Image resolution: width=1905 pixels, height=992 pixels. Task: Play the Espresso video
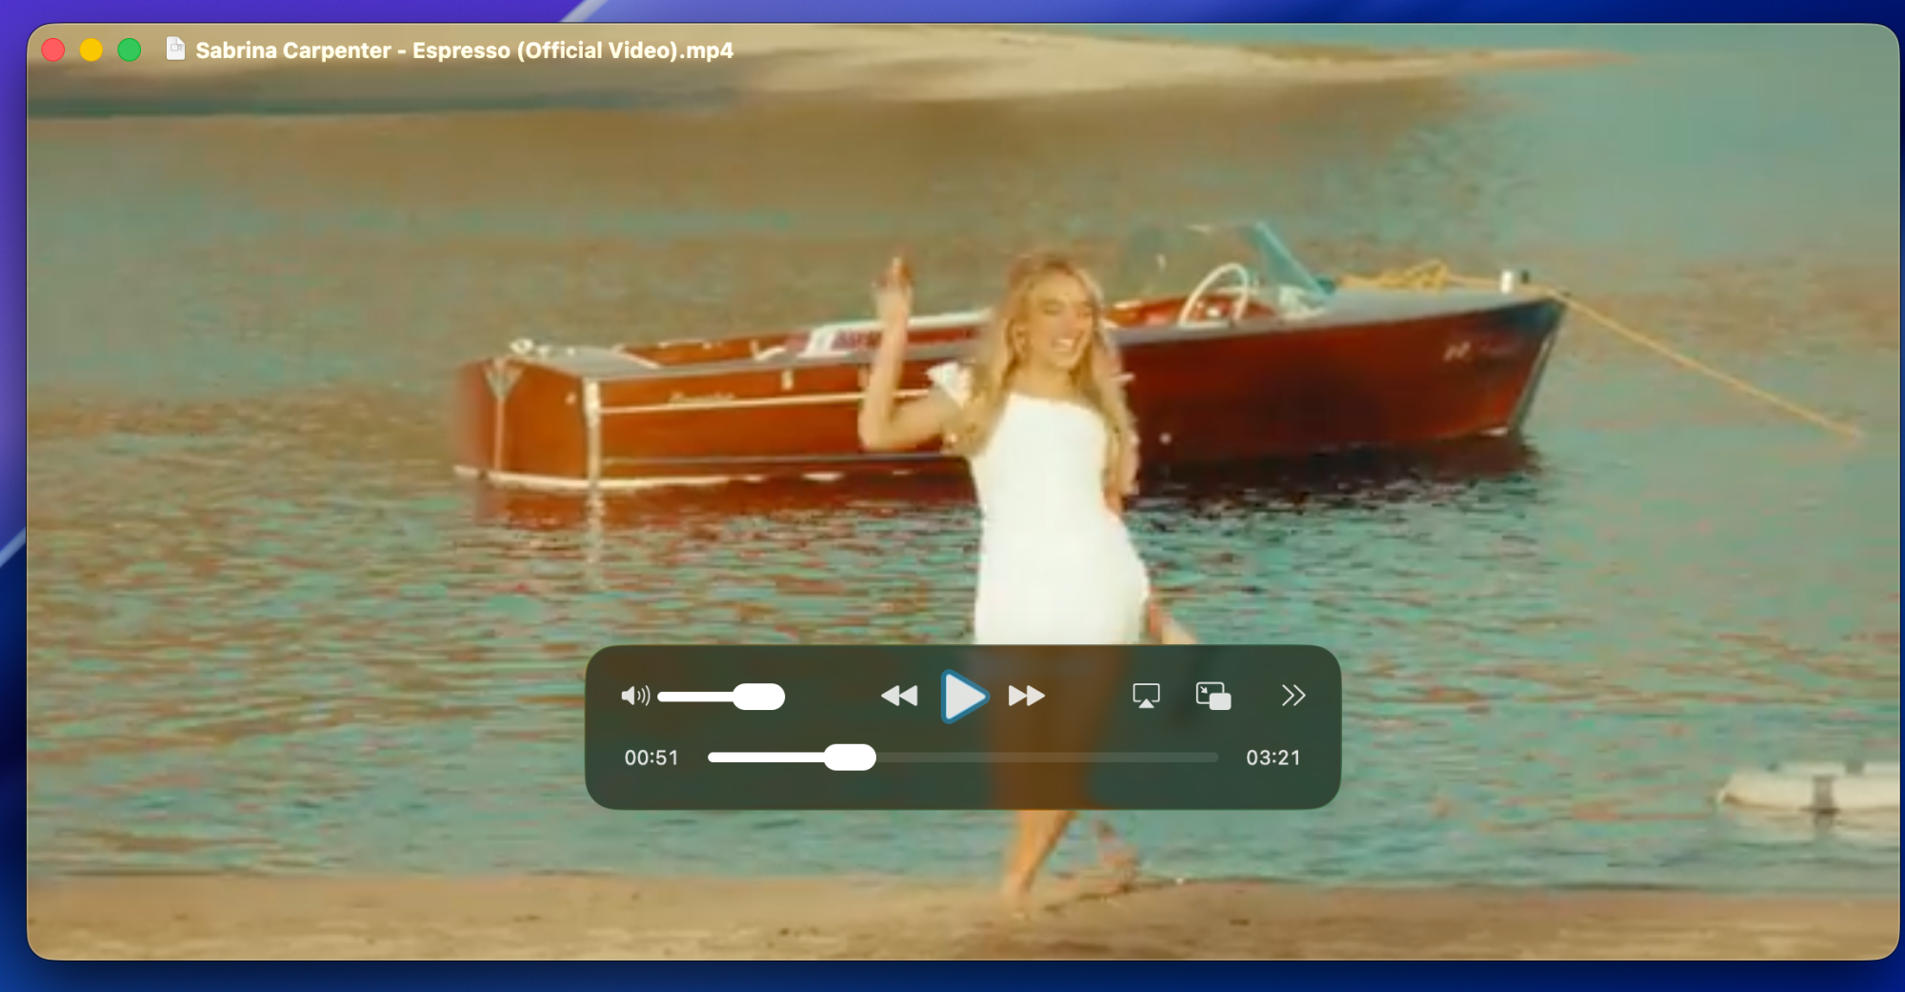(964, 697)
